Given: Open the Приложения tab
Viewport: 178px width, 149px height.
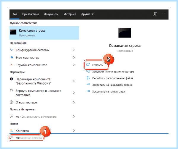Looking at the screenshot, I should coord(31,14).
